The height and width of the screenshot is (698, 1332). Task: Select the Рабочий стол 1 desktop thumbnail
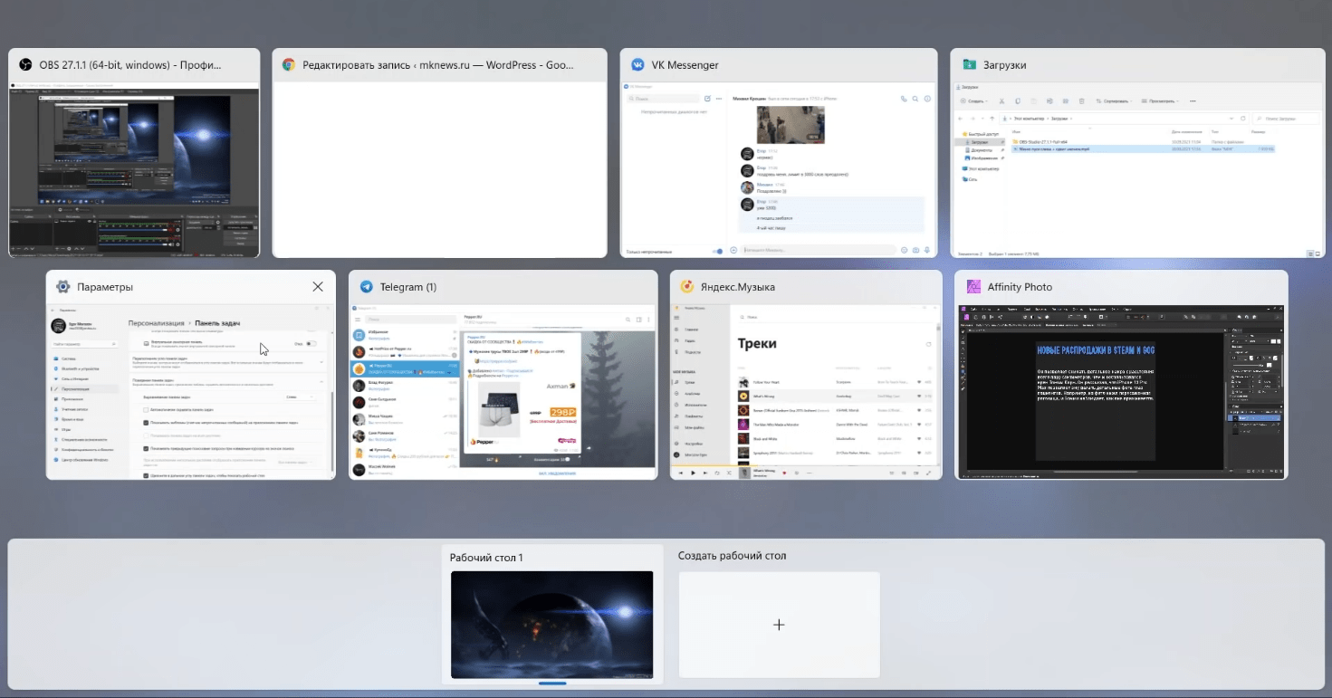click(551, 624)
